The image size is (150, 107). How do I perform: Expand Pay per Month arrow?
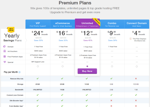(19, 72)
